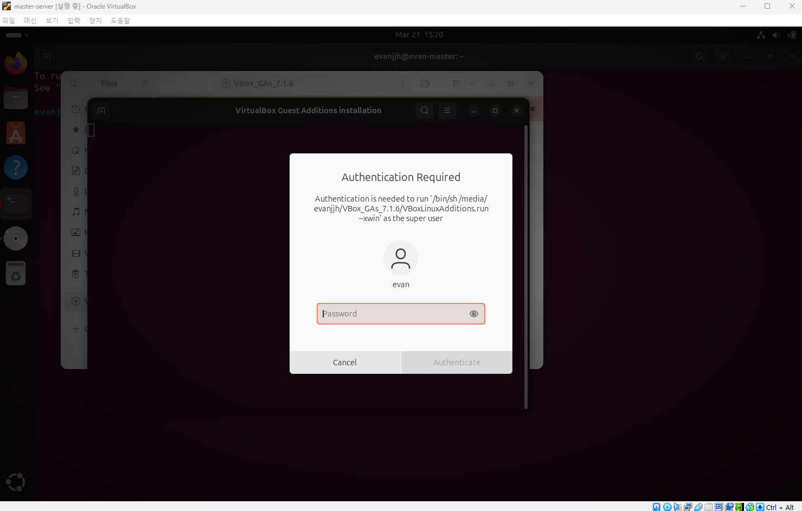Open the 보기 menu in VirtualBox

click(x=52, y=21)
